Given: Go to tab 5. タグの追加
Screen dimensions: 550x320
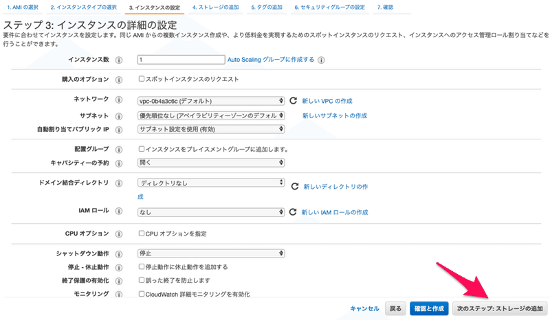Looking at the screenshot, I should coord(267,7).
